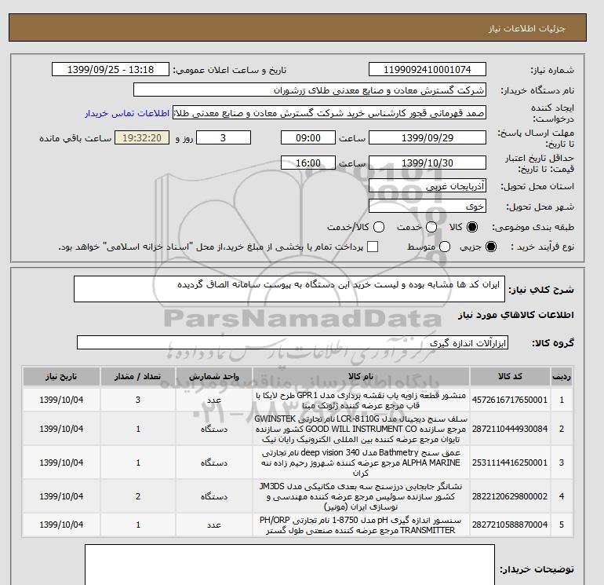Image resolution: width=604 pixels, height=585 pixels.
Task: Click the شرح کلی نیاز label
Action: tap(541, 290)
